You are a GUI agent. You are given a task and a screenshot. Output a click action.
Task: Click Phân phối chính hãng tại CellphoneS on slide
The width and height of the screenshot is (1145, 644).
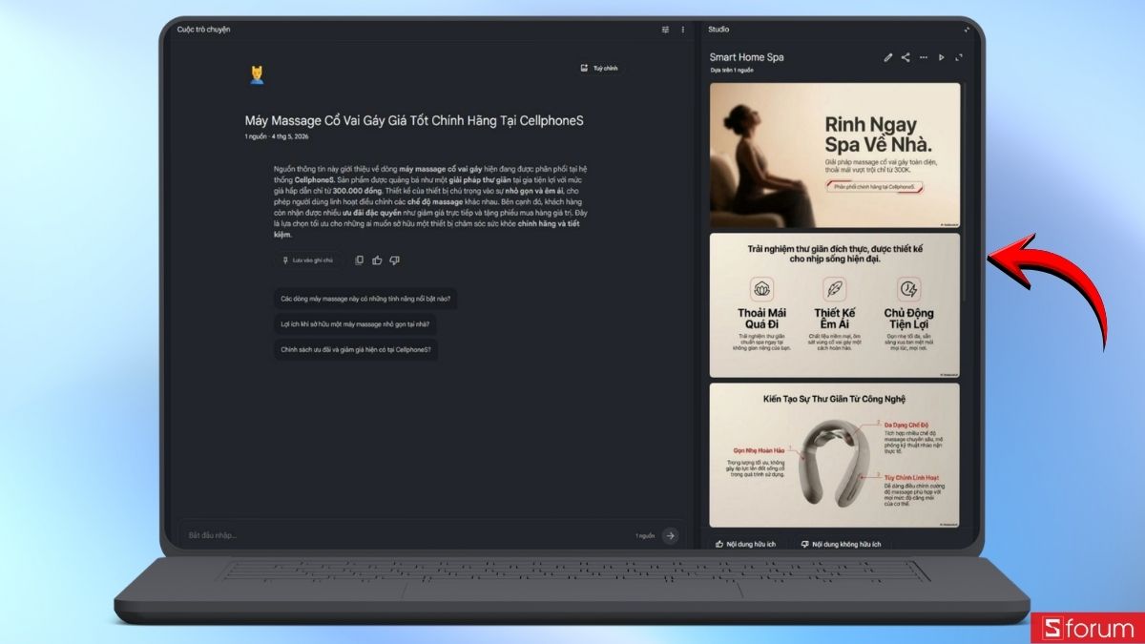[874, 188]
